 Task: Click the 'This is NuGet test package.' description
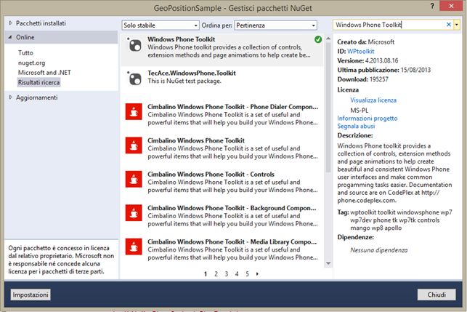tap(184, 81)
